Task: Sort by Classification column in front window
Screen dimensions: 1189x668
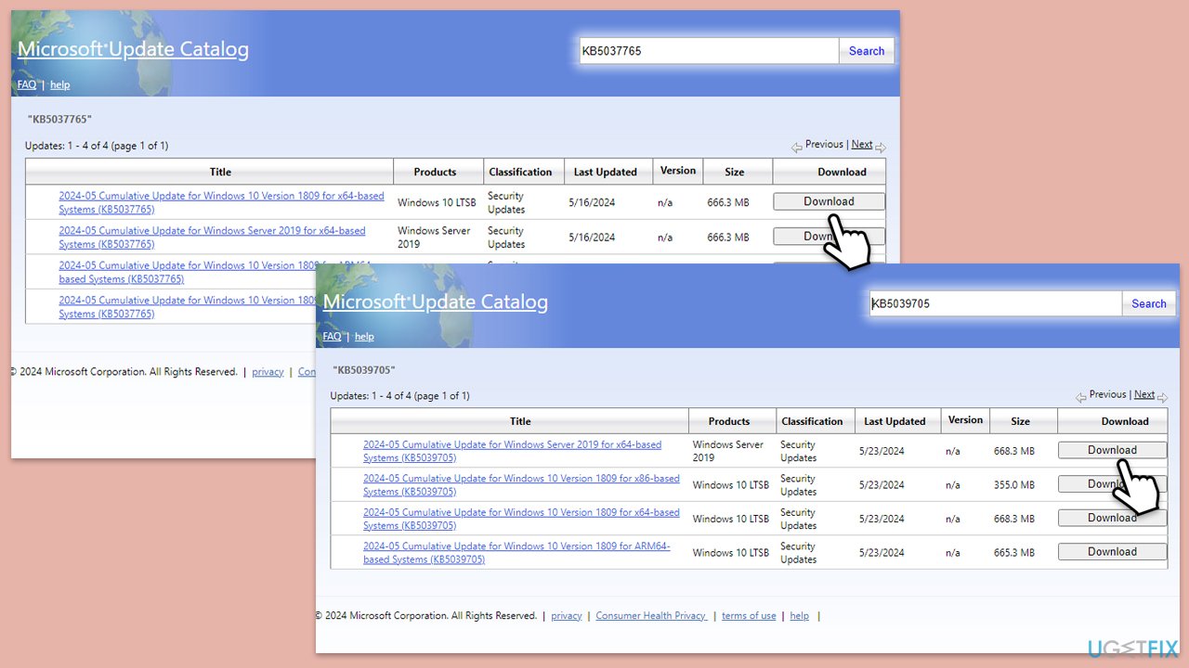Action: coord(812,421)
